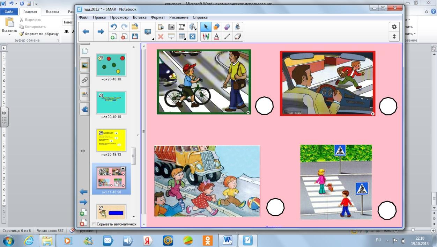The image size is (437, 247).
Task: Open the Page Sorter side tab
Action: (84, 51)
